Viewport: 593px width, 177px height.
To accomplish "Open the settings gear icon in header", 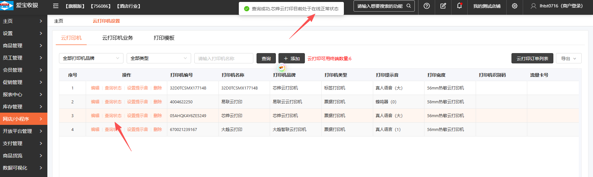I will (x=515, y=6).
